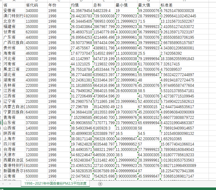The height and width of the screenshot is (190, 216).
Task: Select mean cell 22.0475632
Action: tap(81, 176)
